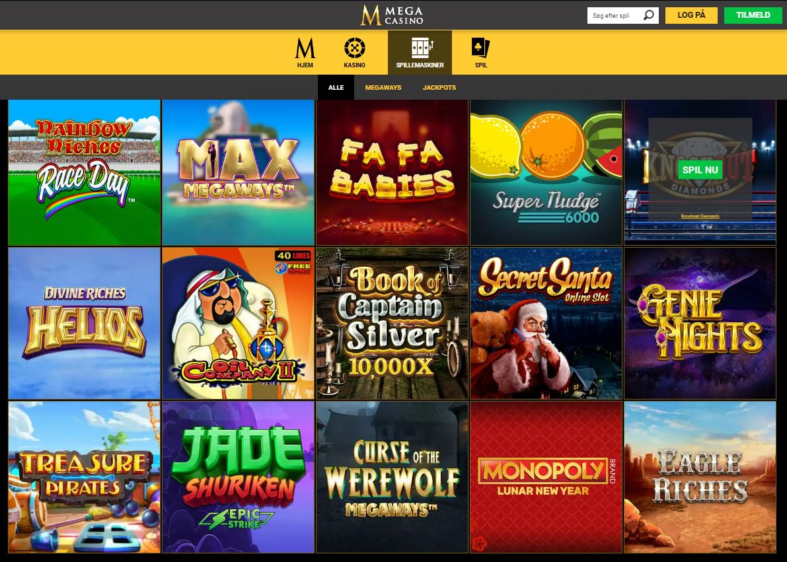Click the search magnifier icon

tap(648, 15)
